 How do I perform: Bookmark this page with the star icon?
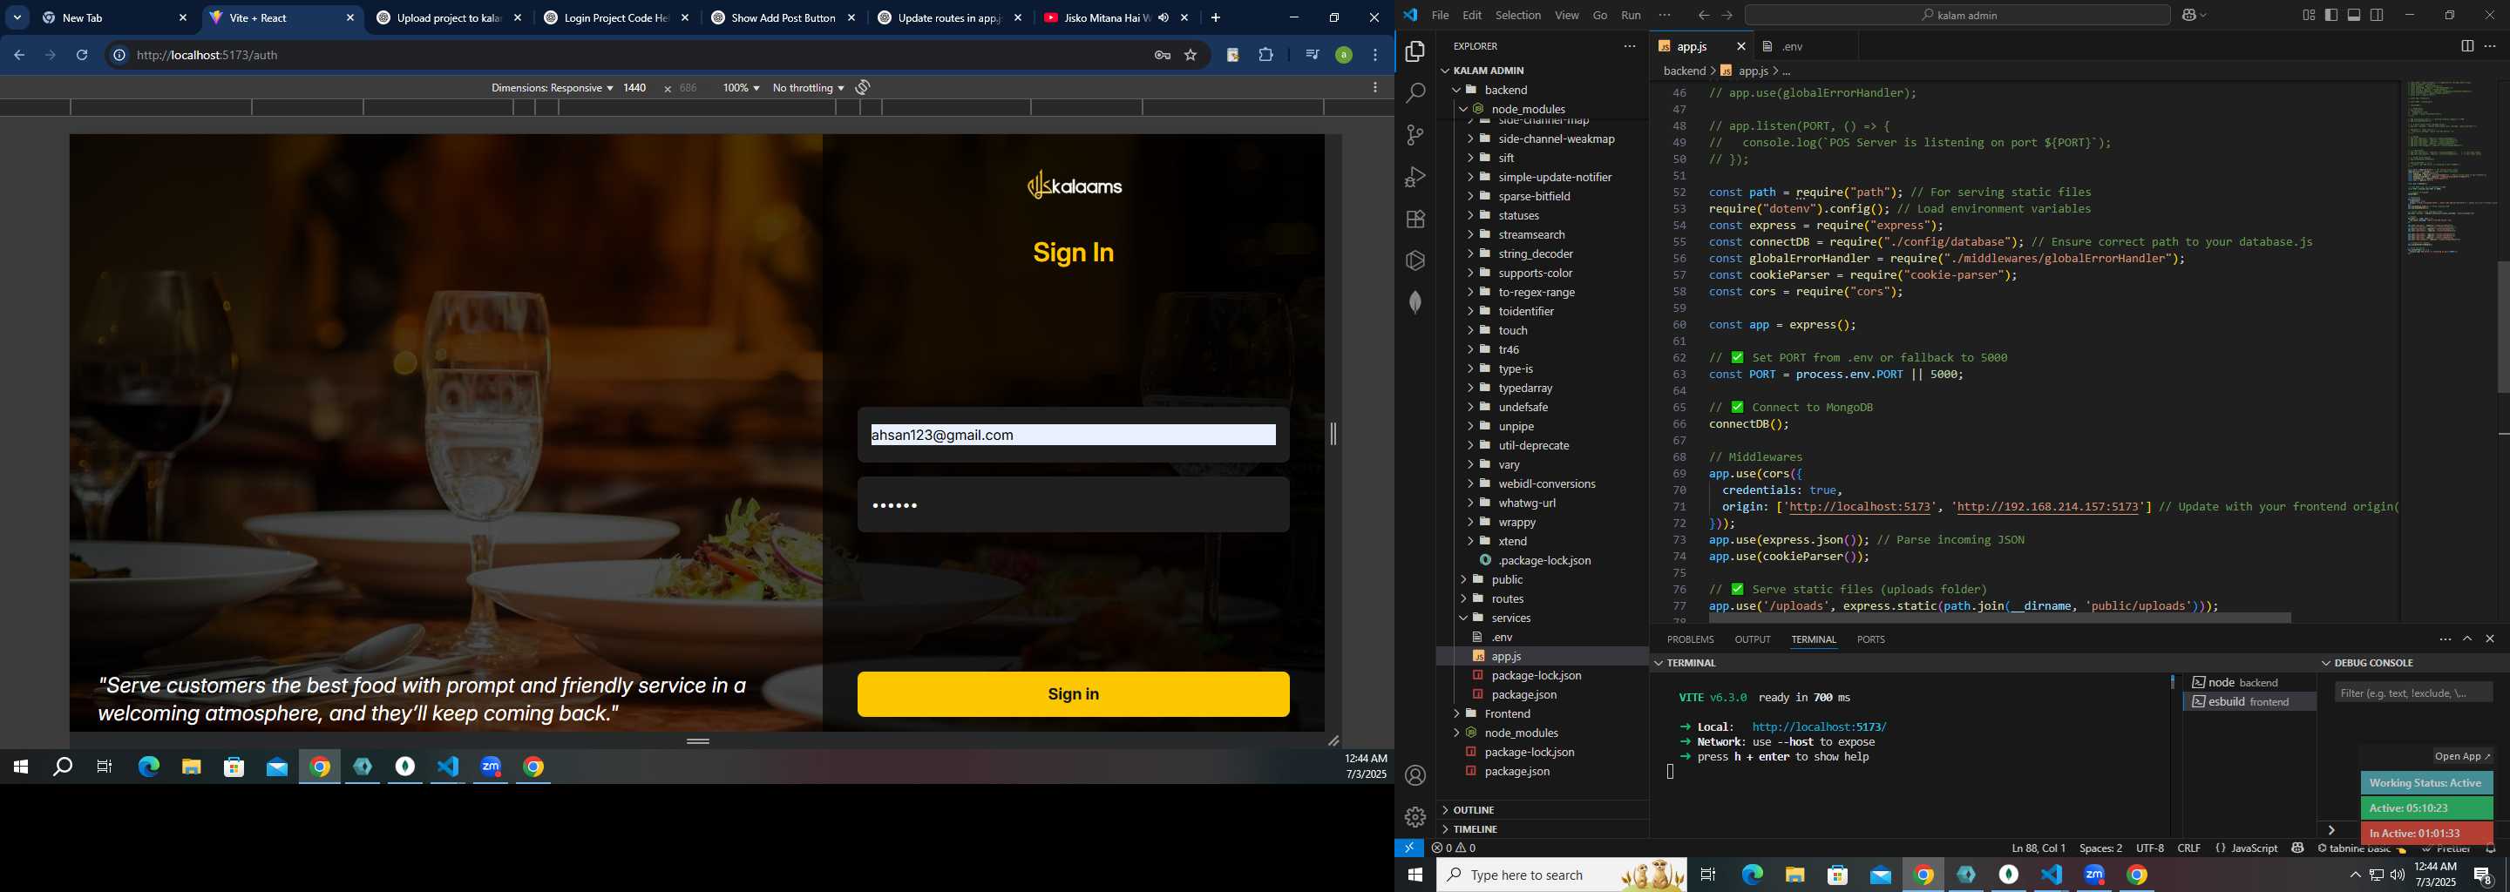pyautogui.click(x=1190, y=56)
